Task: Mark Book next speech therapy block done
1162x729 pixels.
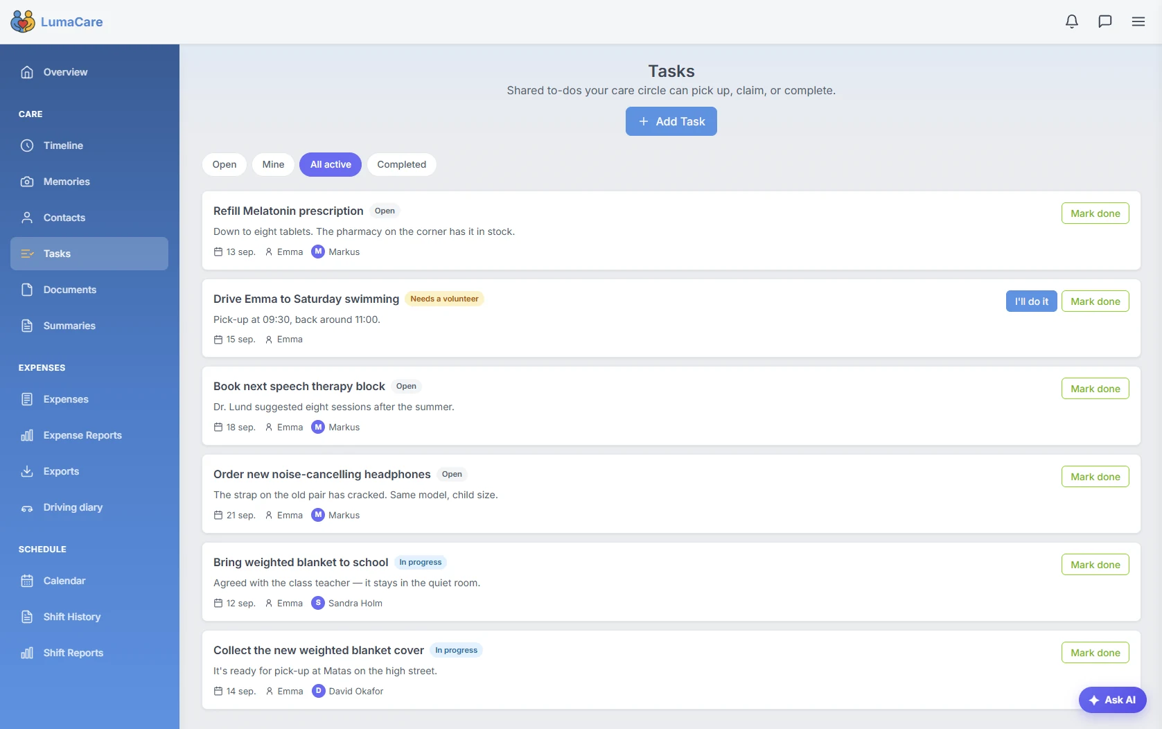Action: (1095, 389)
